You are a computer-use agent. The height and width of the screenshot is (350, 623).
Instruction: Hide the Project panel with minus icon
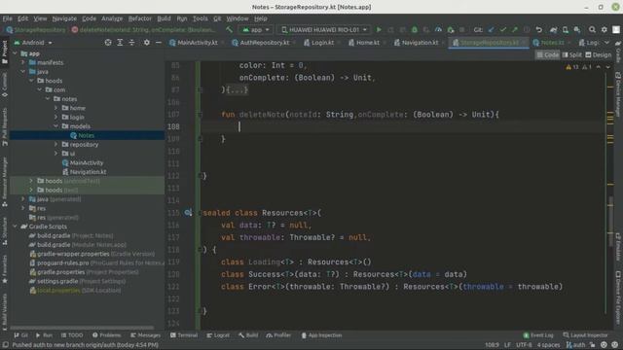[x=158, y=43]
